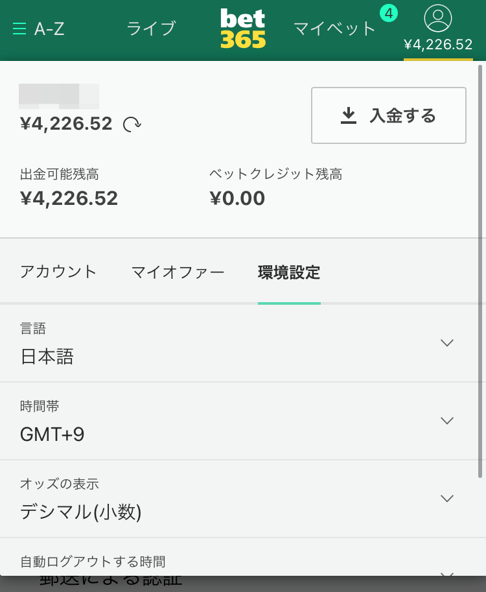Screen dimensions: 486x592
Task: Select the 日本語 language value
Action: (47, 357)
